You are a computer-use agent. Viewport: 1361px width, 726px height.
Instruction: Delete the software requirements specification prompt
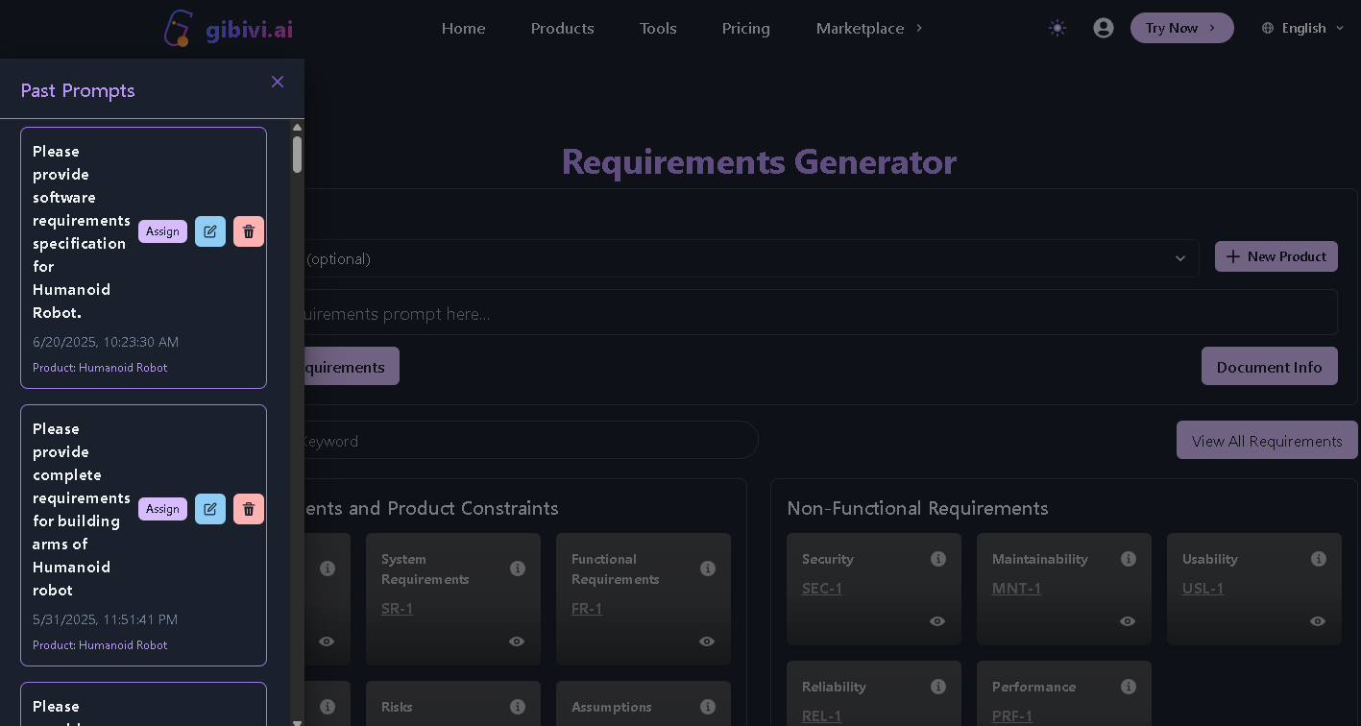[249, 231]
